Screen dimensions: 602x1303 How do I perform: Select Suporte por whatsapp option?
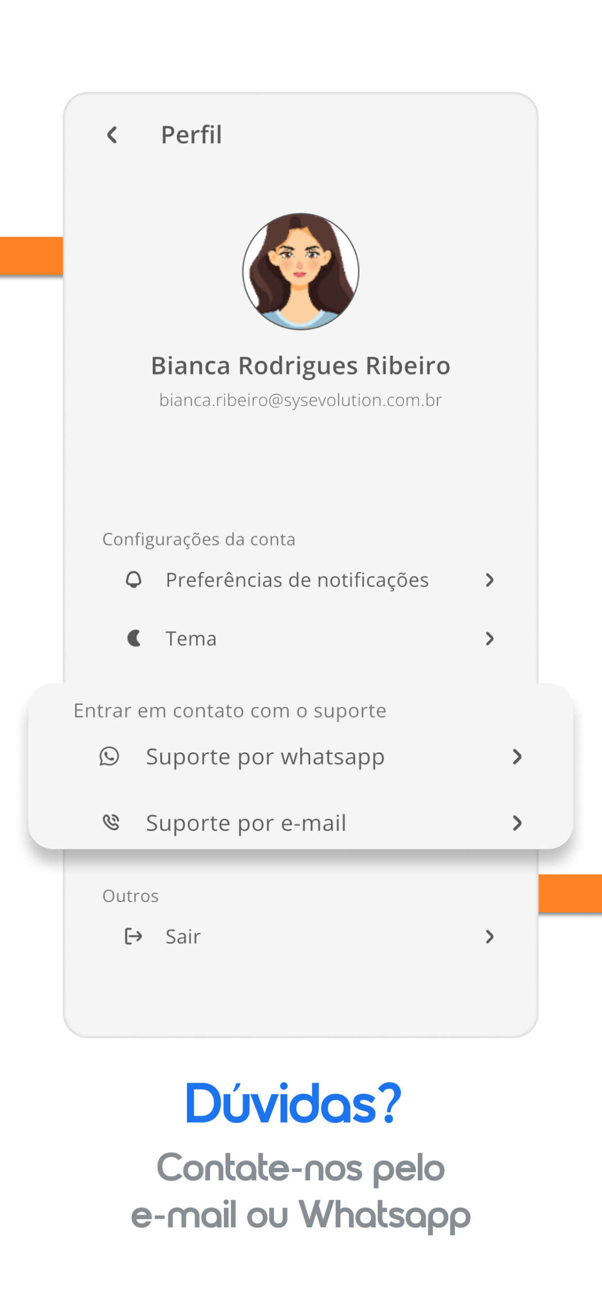pyautogui.click(x=310, y=757)
